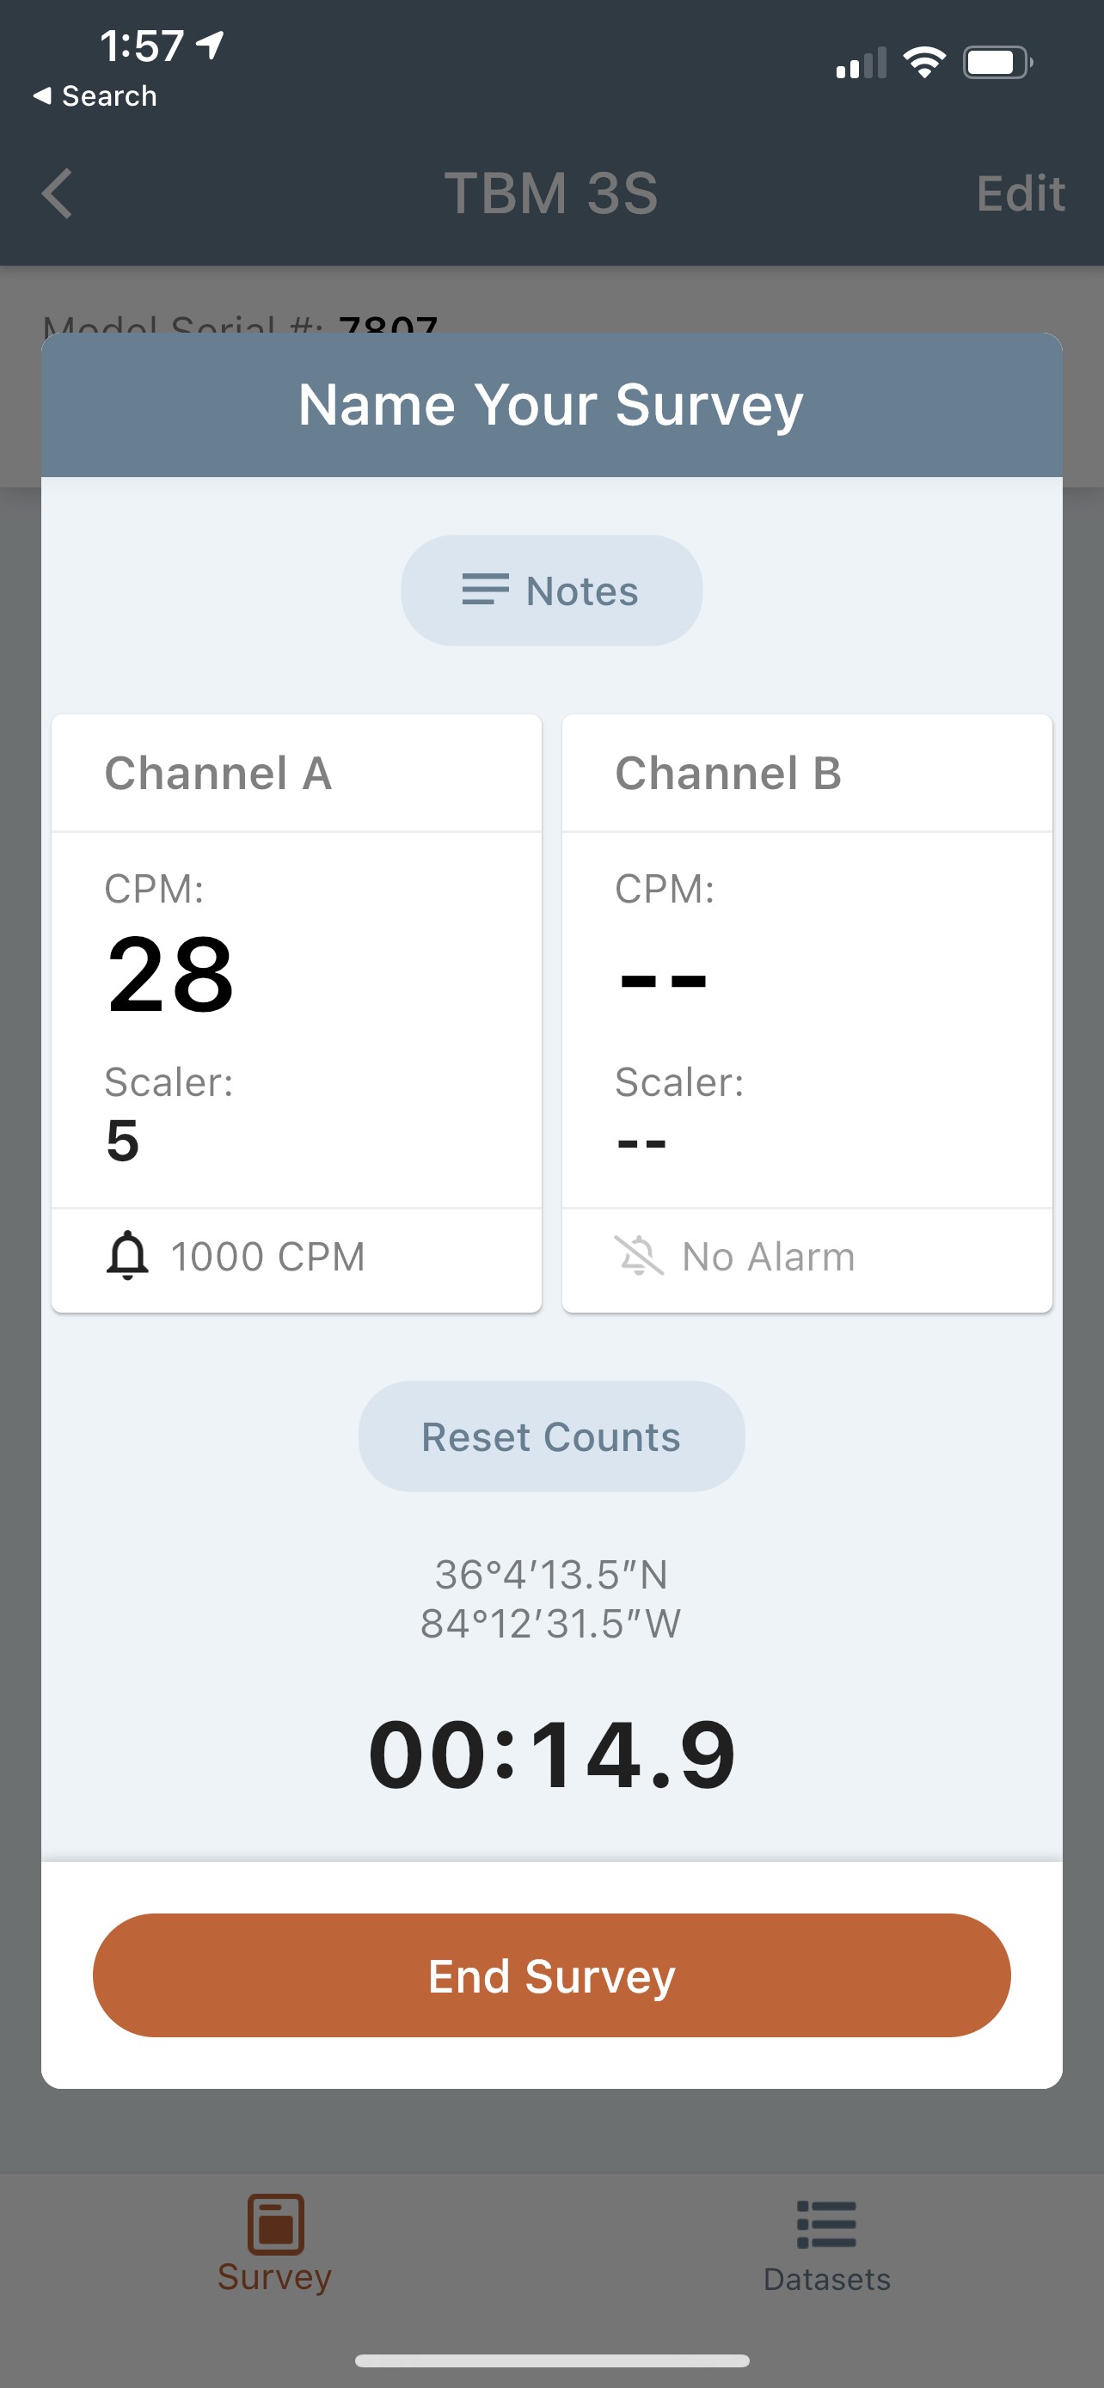This screenshot has width=1104, height=2388.
Task: Tap the Datasets list icon
Action: [826, 2225]
